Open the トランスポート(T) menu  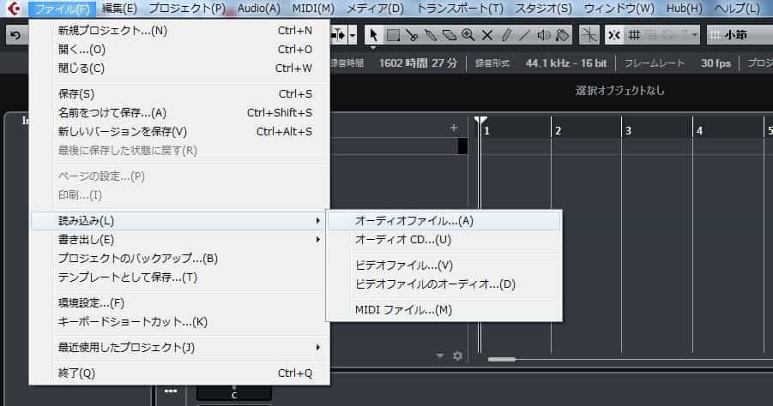[460, 9]
